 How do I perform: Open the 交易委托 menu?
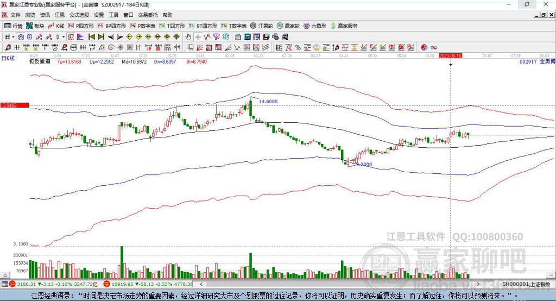(x=148, y=15)
